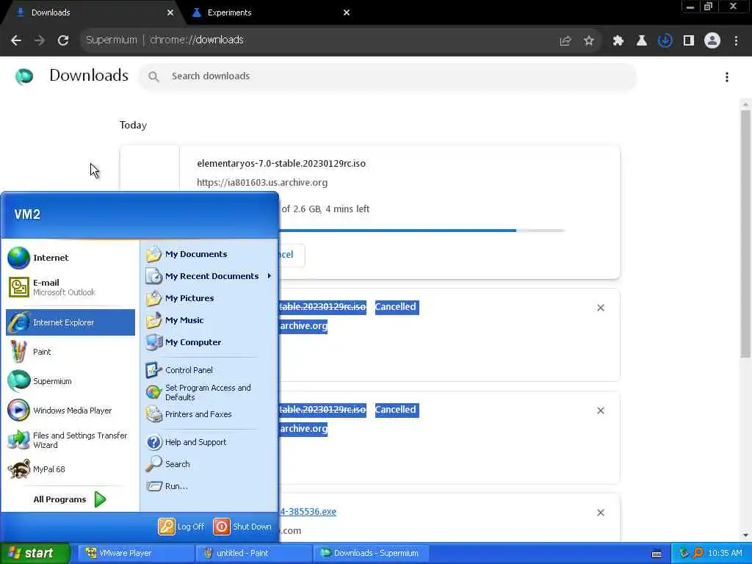Open Internet from Start menu

[70, 258]
